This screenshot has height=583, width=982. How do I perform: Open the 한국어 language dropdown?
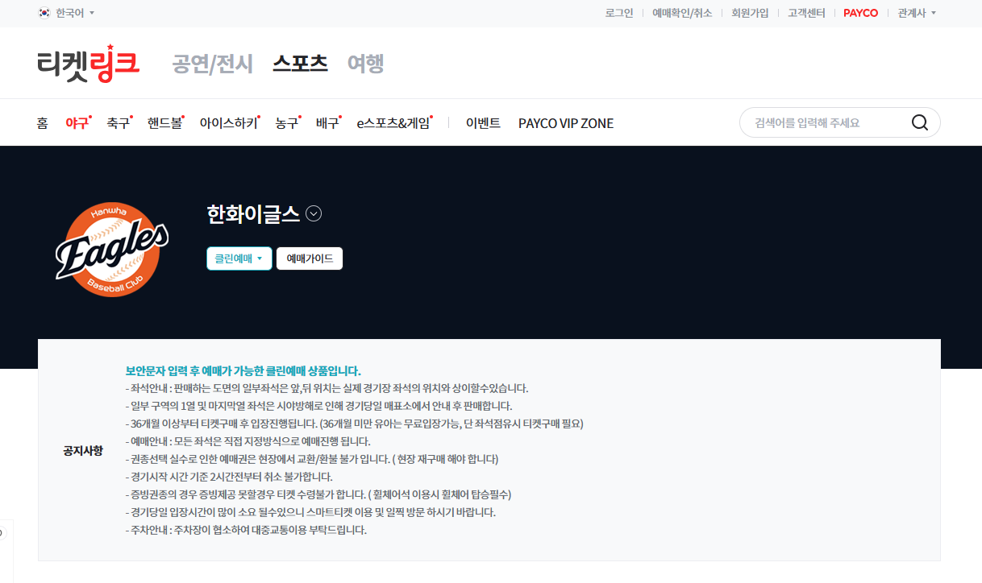(x=75, y=13)
